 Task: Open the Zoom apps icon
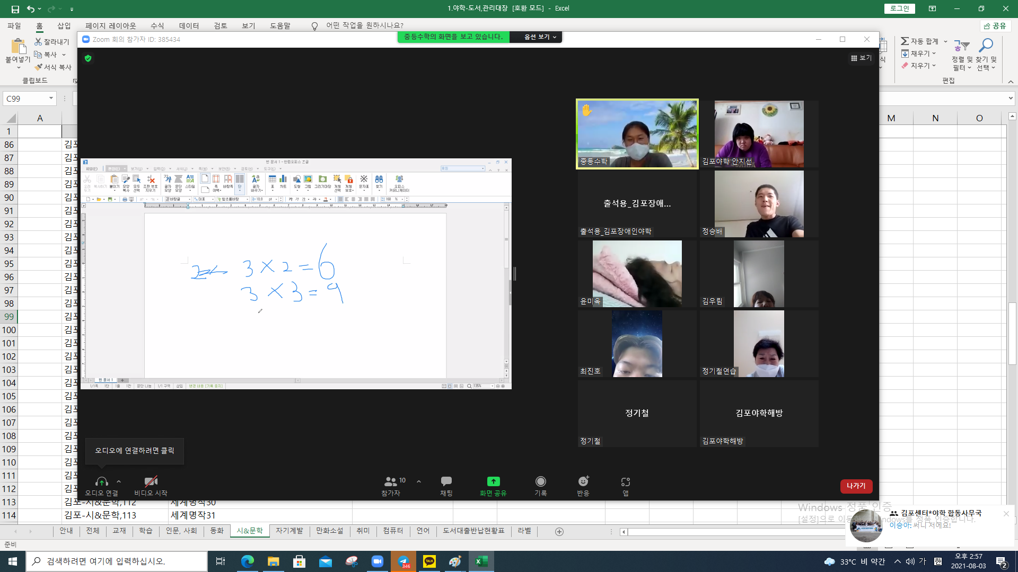626,486
